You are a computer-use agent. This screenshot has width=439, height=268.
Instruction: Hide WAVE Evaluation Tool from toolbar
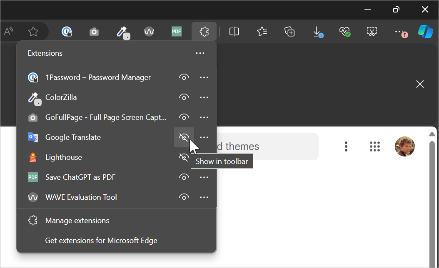point(184,197)
